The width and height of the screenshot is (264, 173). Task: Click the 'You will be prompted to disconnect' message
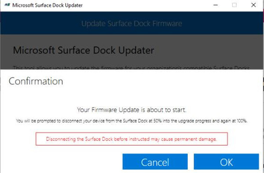click(132, 121)
